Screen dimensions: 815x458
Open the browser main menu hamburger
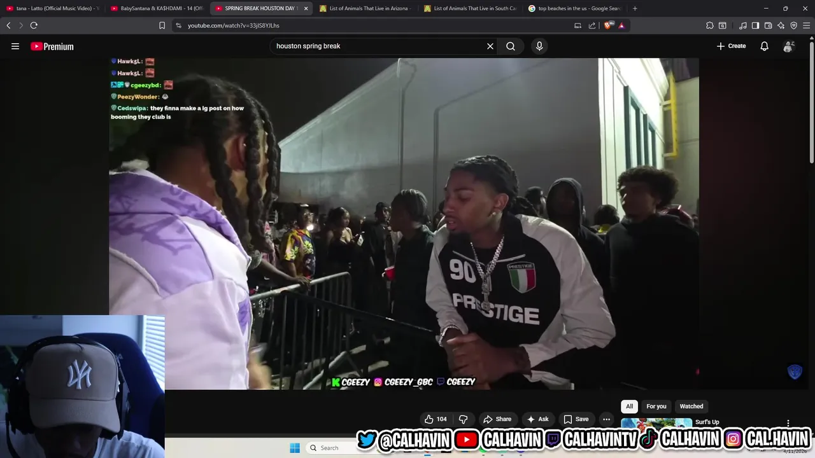[x=807, y=25]
